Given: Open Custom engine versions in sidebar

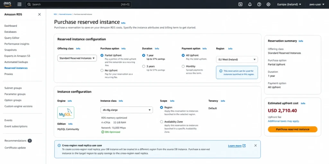Looking at the screenshot, I should click(x=18, y=106).
